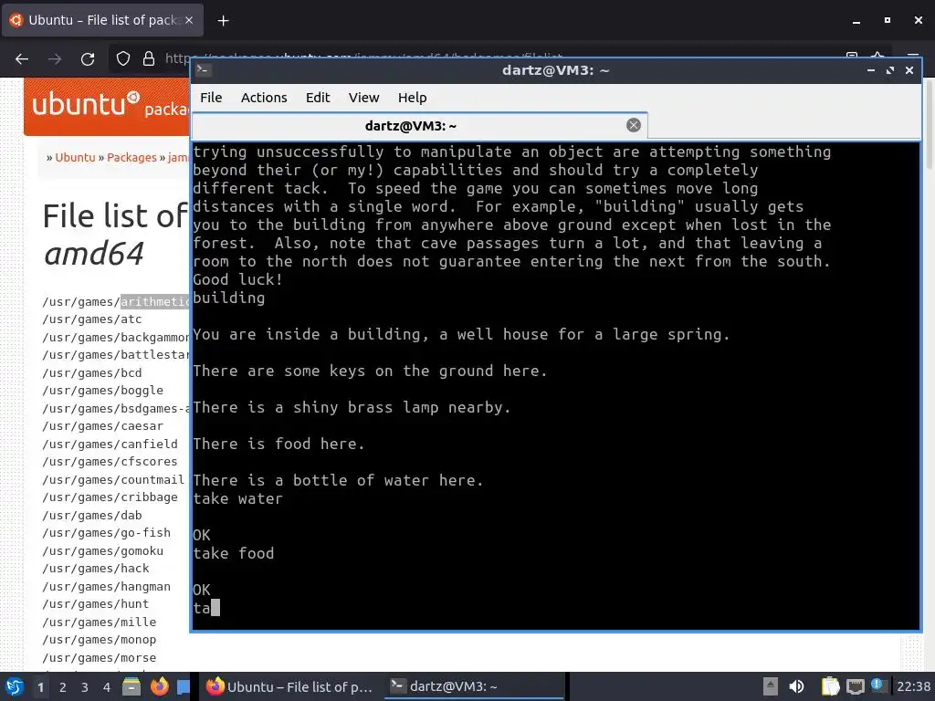Click the removable media eject tray icon
935x701 pixels.
(x=771, y=686)
